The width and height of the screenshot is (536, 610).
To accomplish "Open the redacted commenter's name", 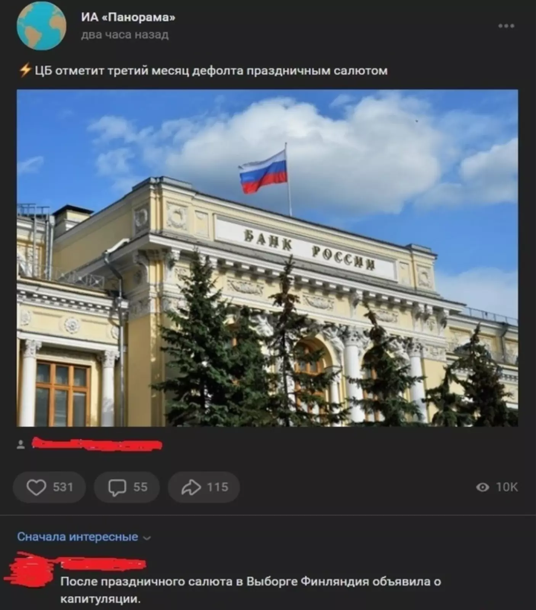I will 103,563.
